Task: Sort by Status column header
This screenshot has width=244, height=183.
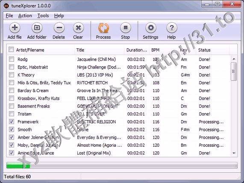Action: (x=212, y=50)
